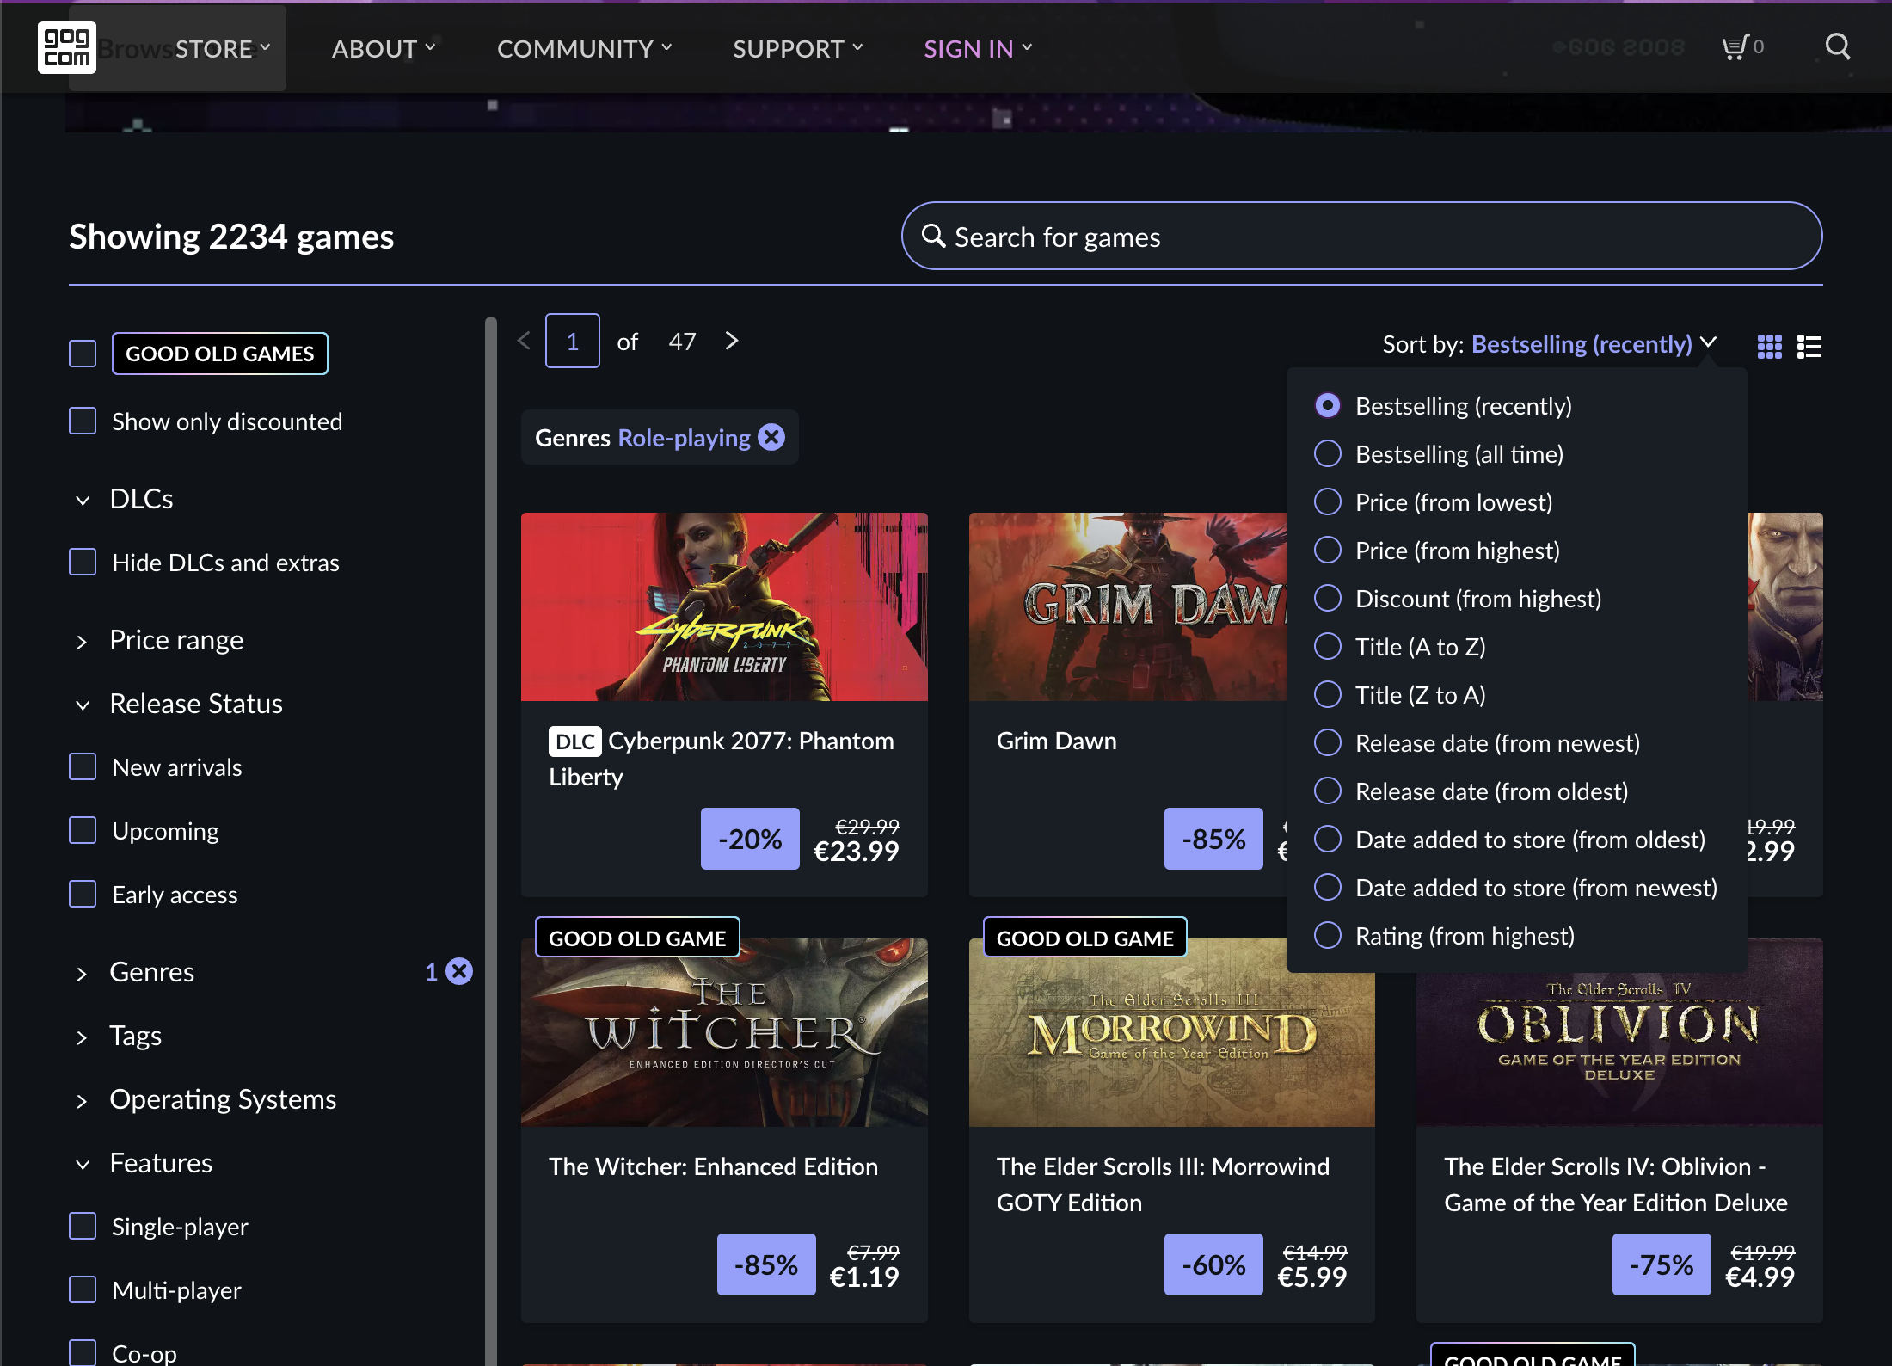Click the SIGN IN link
The image size is (1892, 1366).
point(968,49)
